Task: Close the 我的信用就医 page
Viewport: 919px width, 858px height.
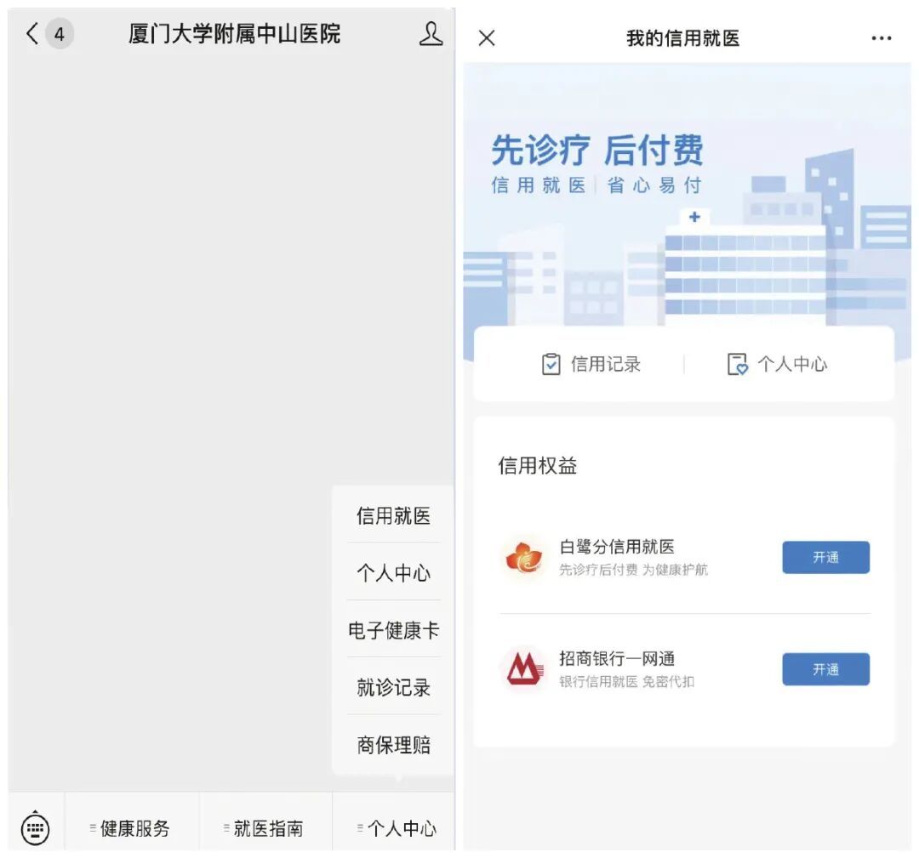Action: tap(487, 38)
